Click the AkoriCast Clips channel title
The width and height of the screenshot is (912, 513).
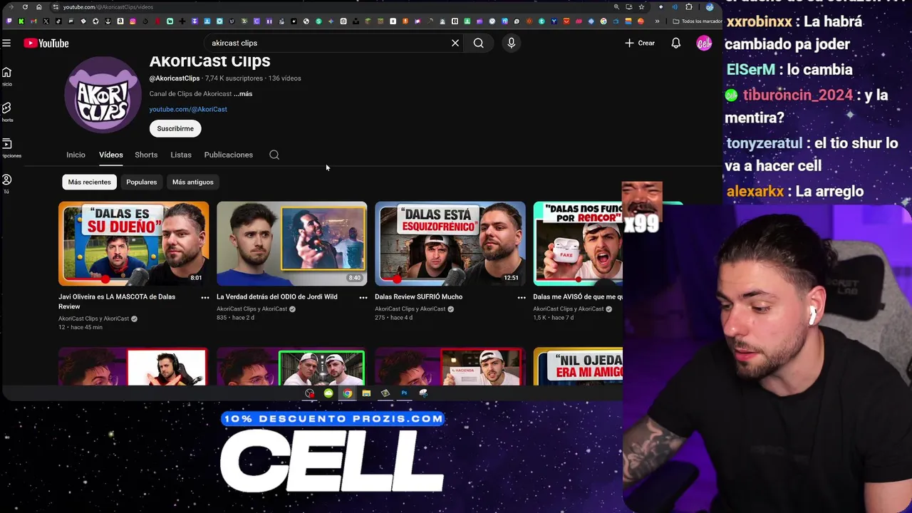(x=209, y=61)
